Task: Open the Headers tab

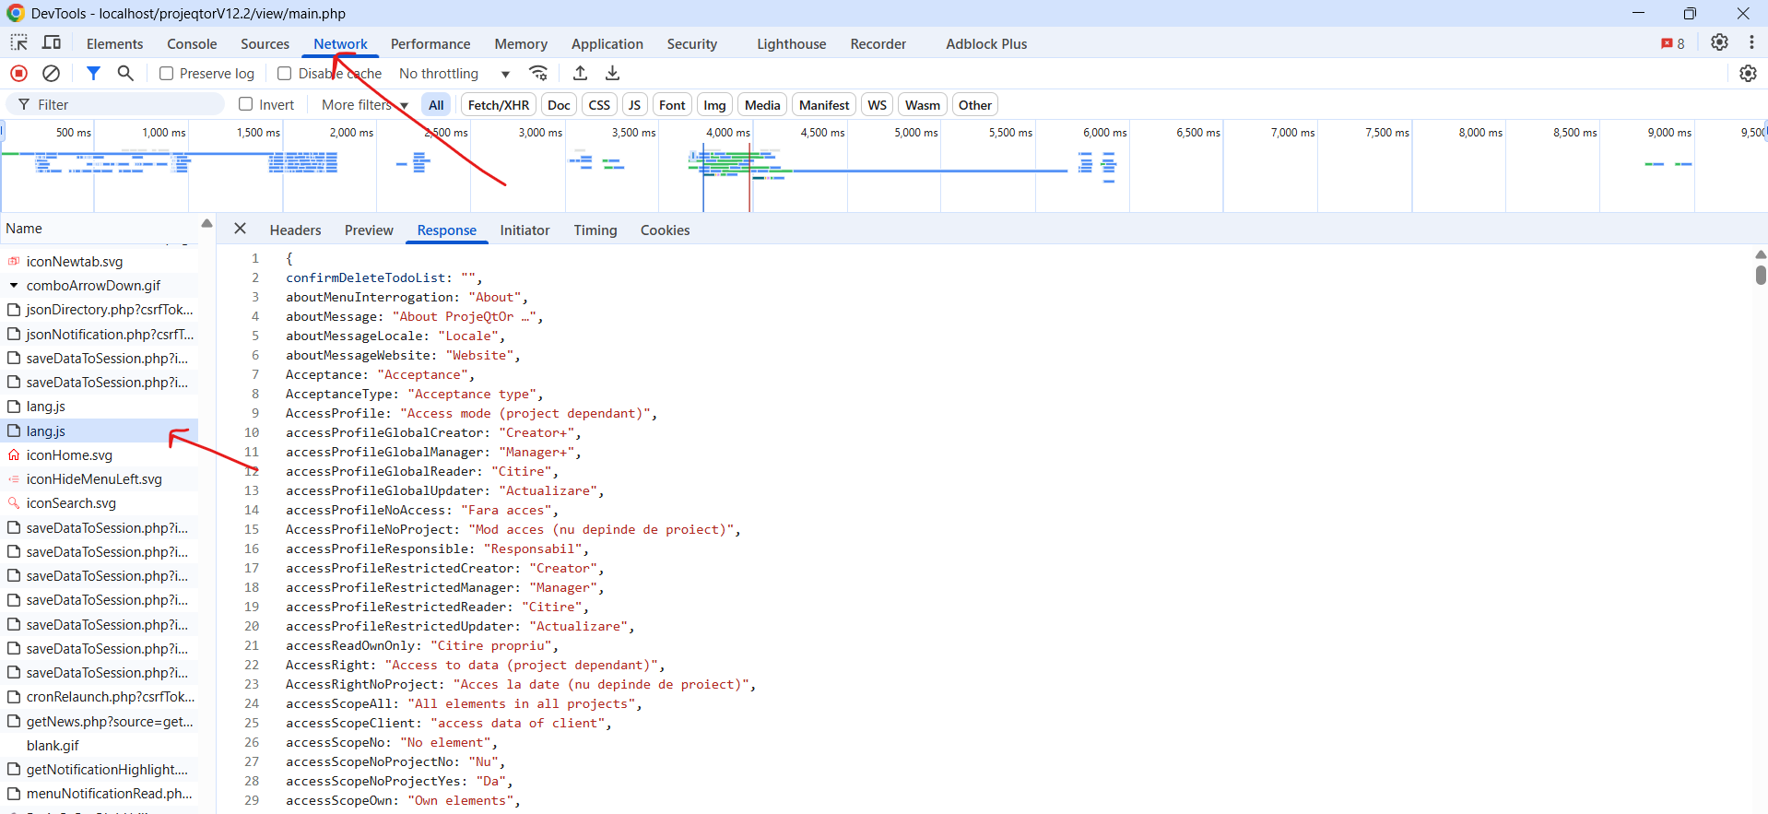Action: [x=295, y=230]
